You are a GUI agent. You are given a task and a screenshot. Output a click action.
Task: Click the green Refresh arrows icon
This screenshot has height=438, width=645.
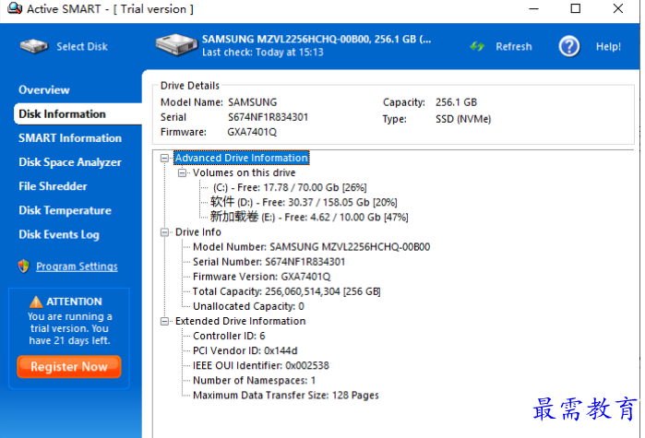477,46
